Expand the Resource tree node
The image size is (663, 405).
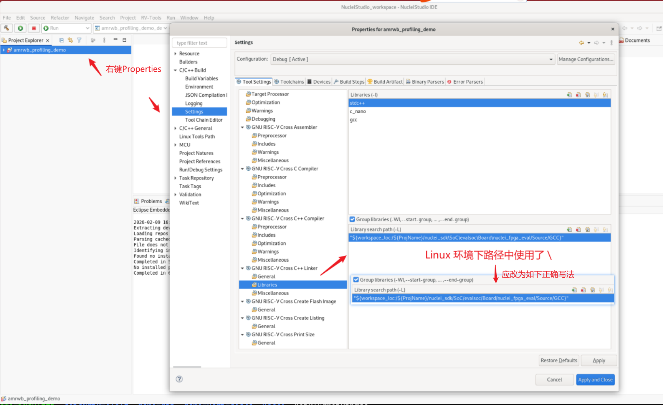point(175,54)
